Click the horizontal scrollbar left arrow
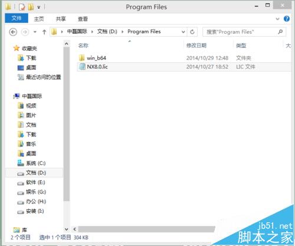This screenshot has height=246, width=295. 74,229
